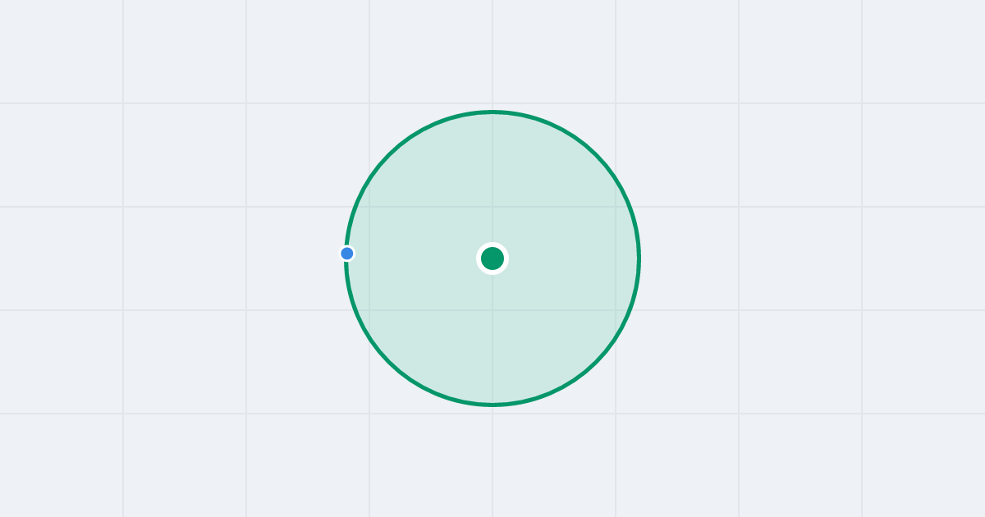Click the vertical grid line below the circle's bottom
This screenshot has height=517, width=985.
pos(492,460)
